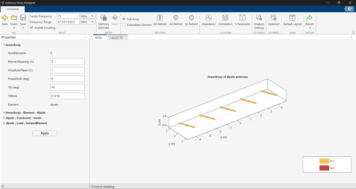Select the Embedded Element radio button
The height and width of the screenshot is (189, 356).
tap(124, 25)
